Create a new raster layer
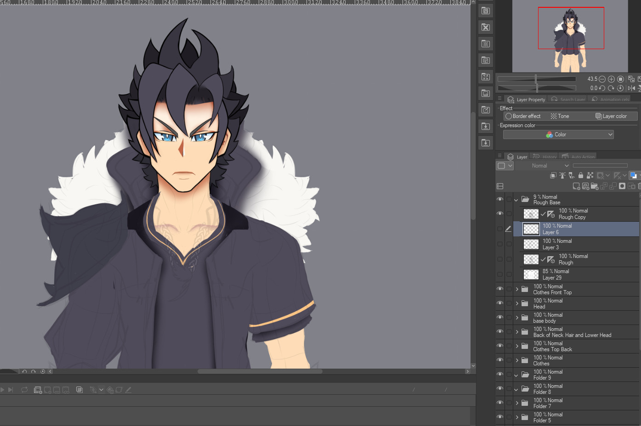641x426 pixels. click(x=576, y=186)
